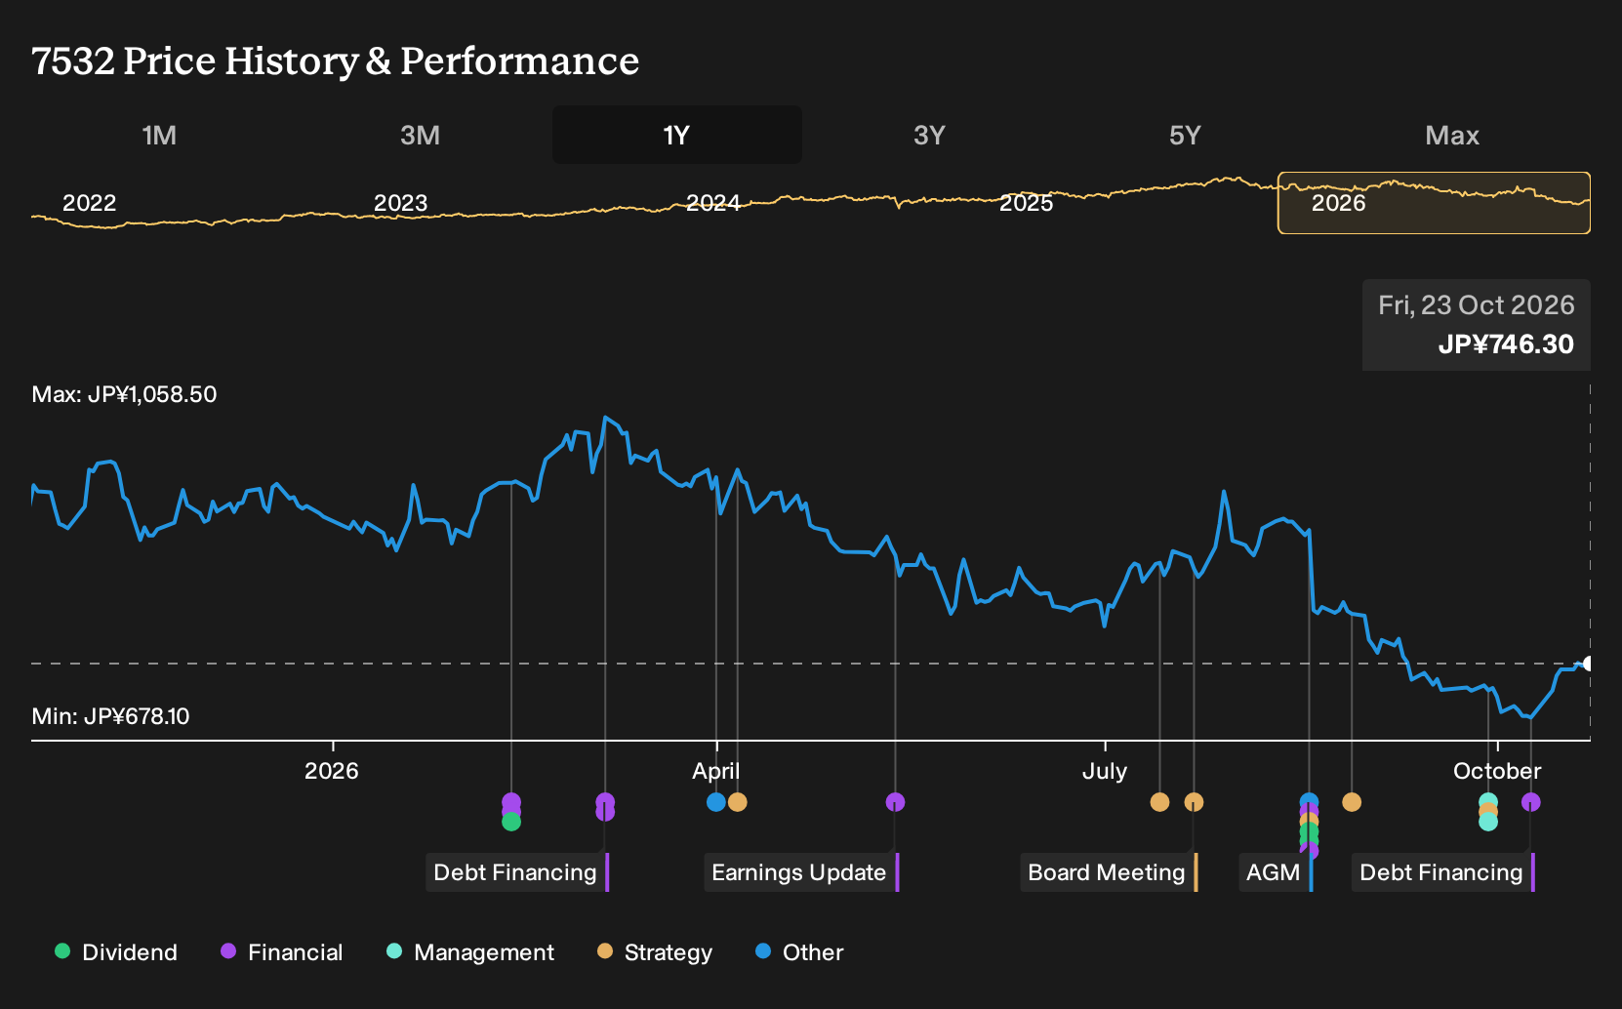The image size is (1622, 1009).
Task: Click the purple Financial dot above Earnings Update
Action: pyautogui.click(x=895, y=802)
